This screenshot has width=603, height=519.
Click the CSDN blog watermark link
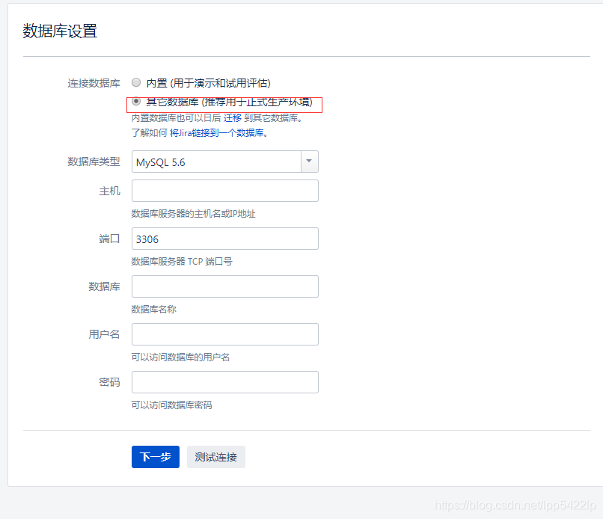click(516, 506)
